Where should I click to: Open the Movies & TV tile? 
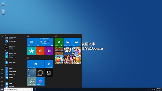(x=68, y=42)
